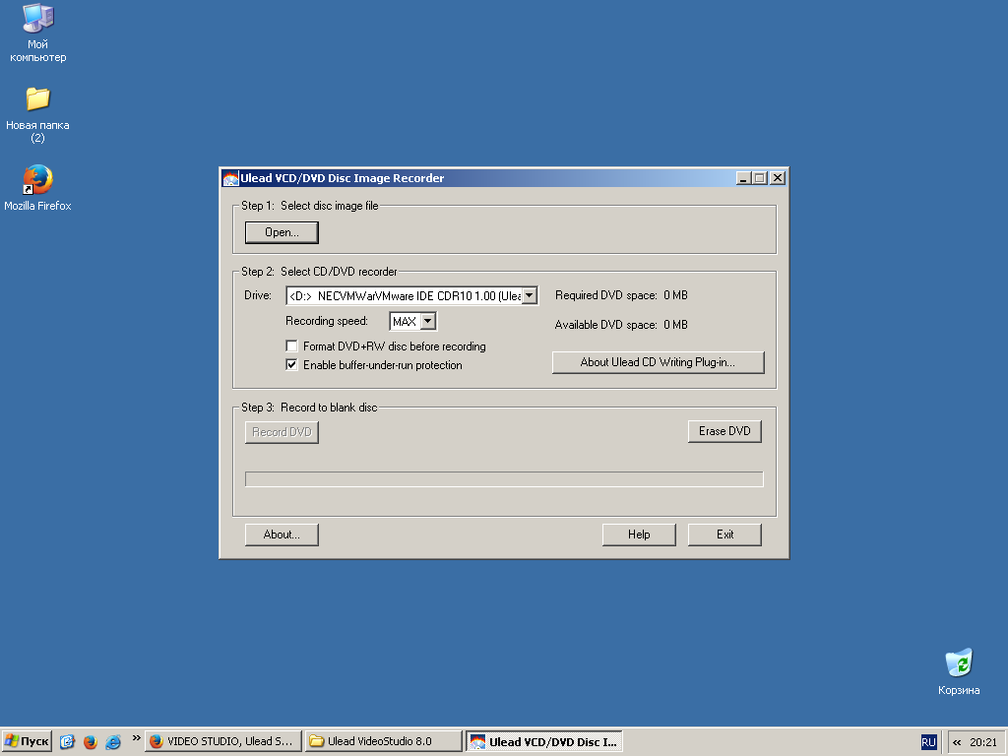
Task: Expand the Drive selection dropdown
Action: point(529,295)
